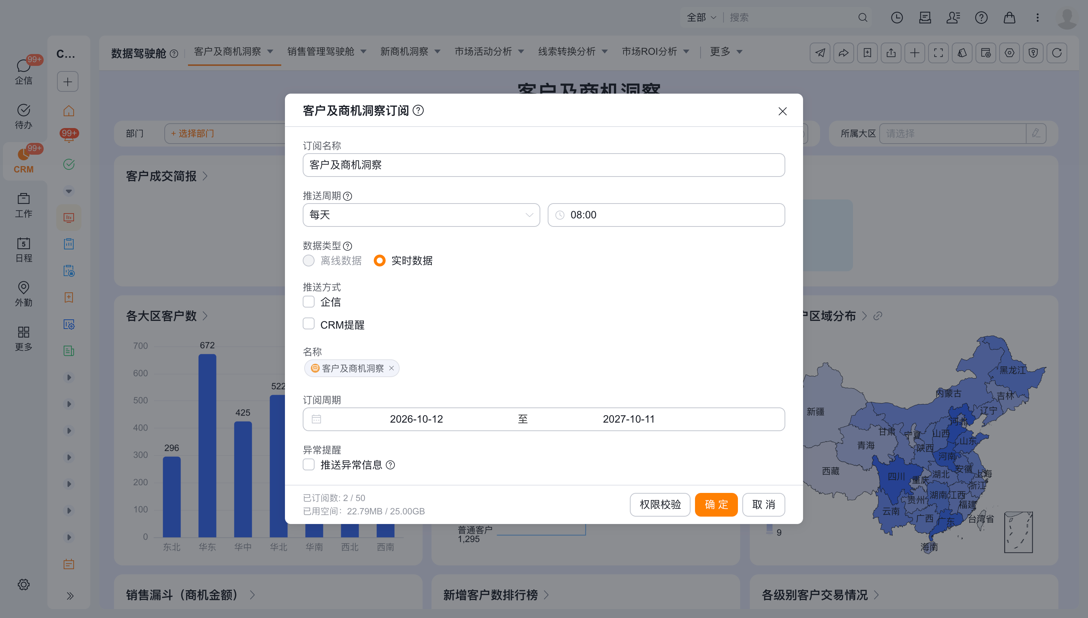
Task: Open the 每天 push period dropdown
Action: [x=421, y=215]
